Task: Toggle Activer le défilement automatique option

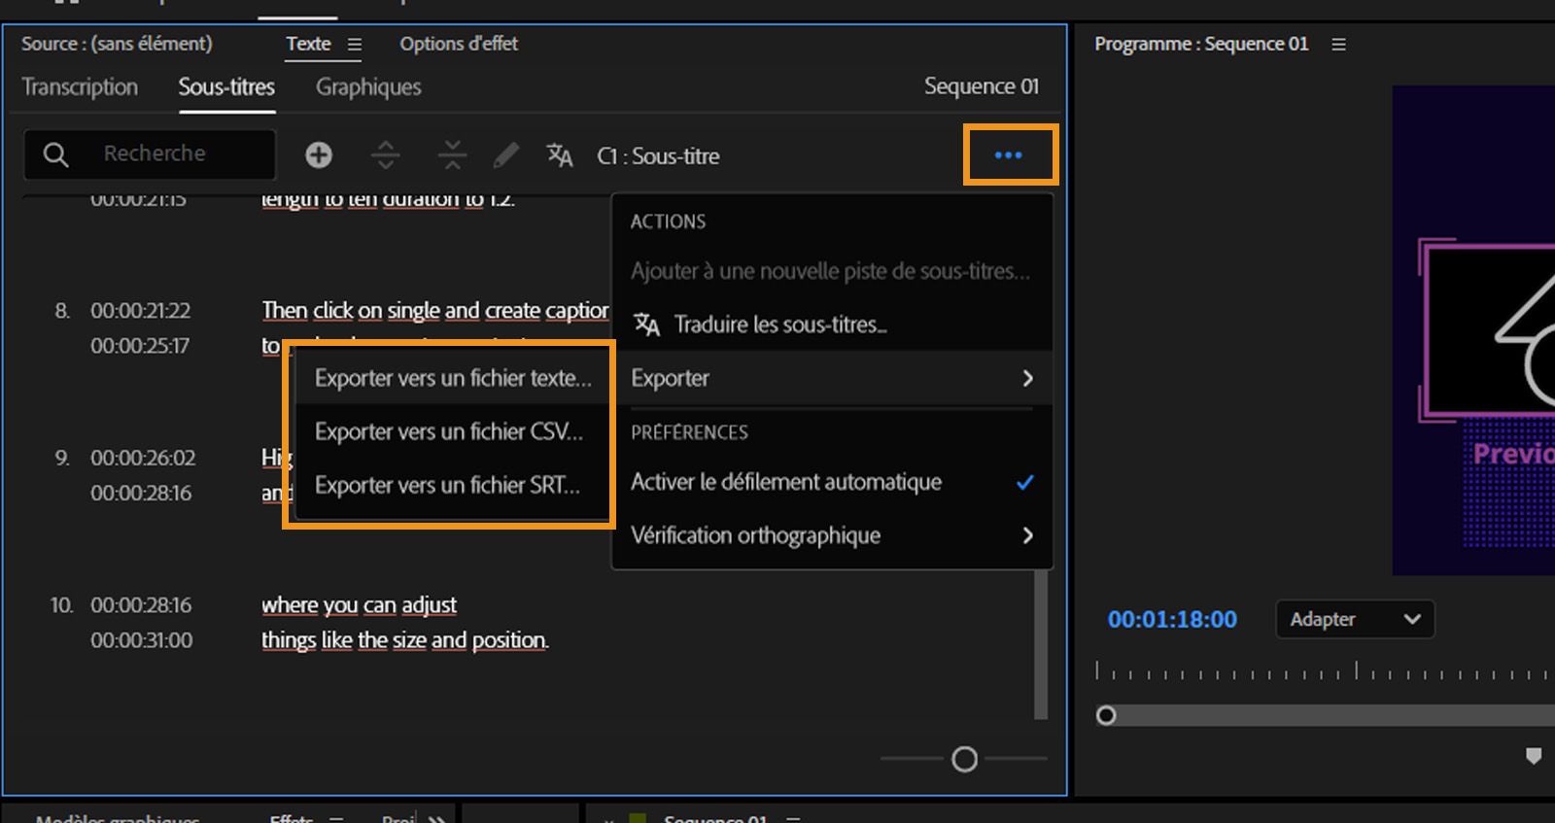Action: tap(832, 482)
